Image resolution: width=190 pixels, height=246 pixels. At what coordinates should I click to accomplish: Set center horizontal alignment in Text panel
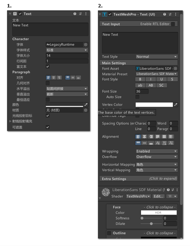(x=54, y=78)
